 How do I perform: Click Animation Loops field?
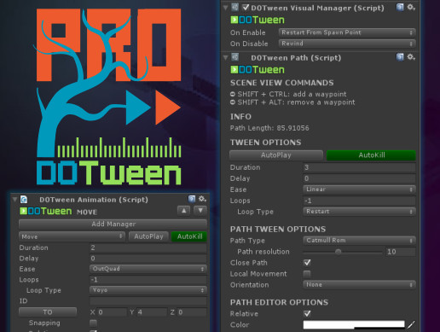coord(148,280)
